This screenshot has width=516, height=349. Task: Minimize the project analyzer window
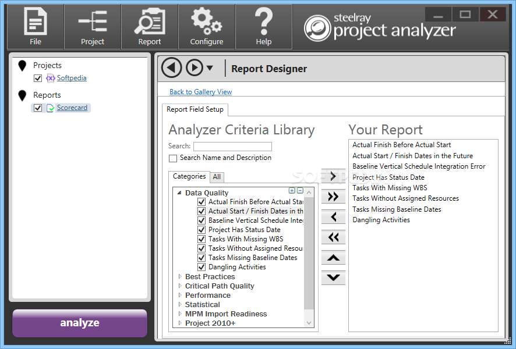[x=438, y=15]
